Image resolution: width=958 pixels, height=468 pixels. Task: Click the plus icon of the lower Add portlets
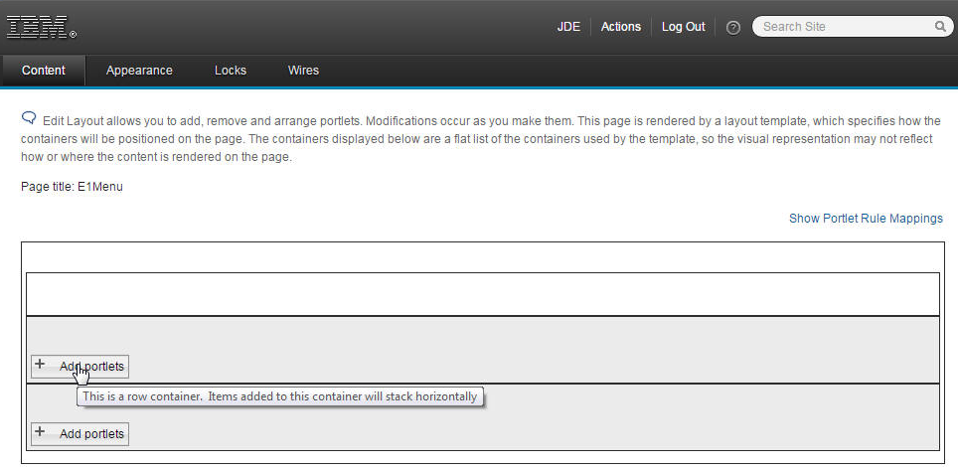tap(40, 432)
